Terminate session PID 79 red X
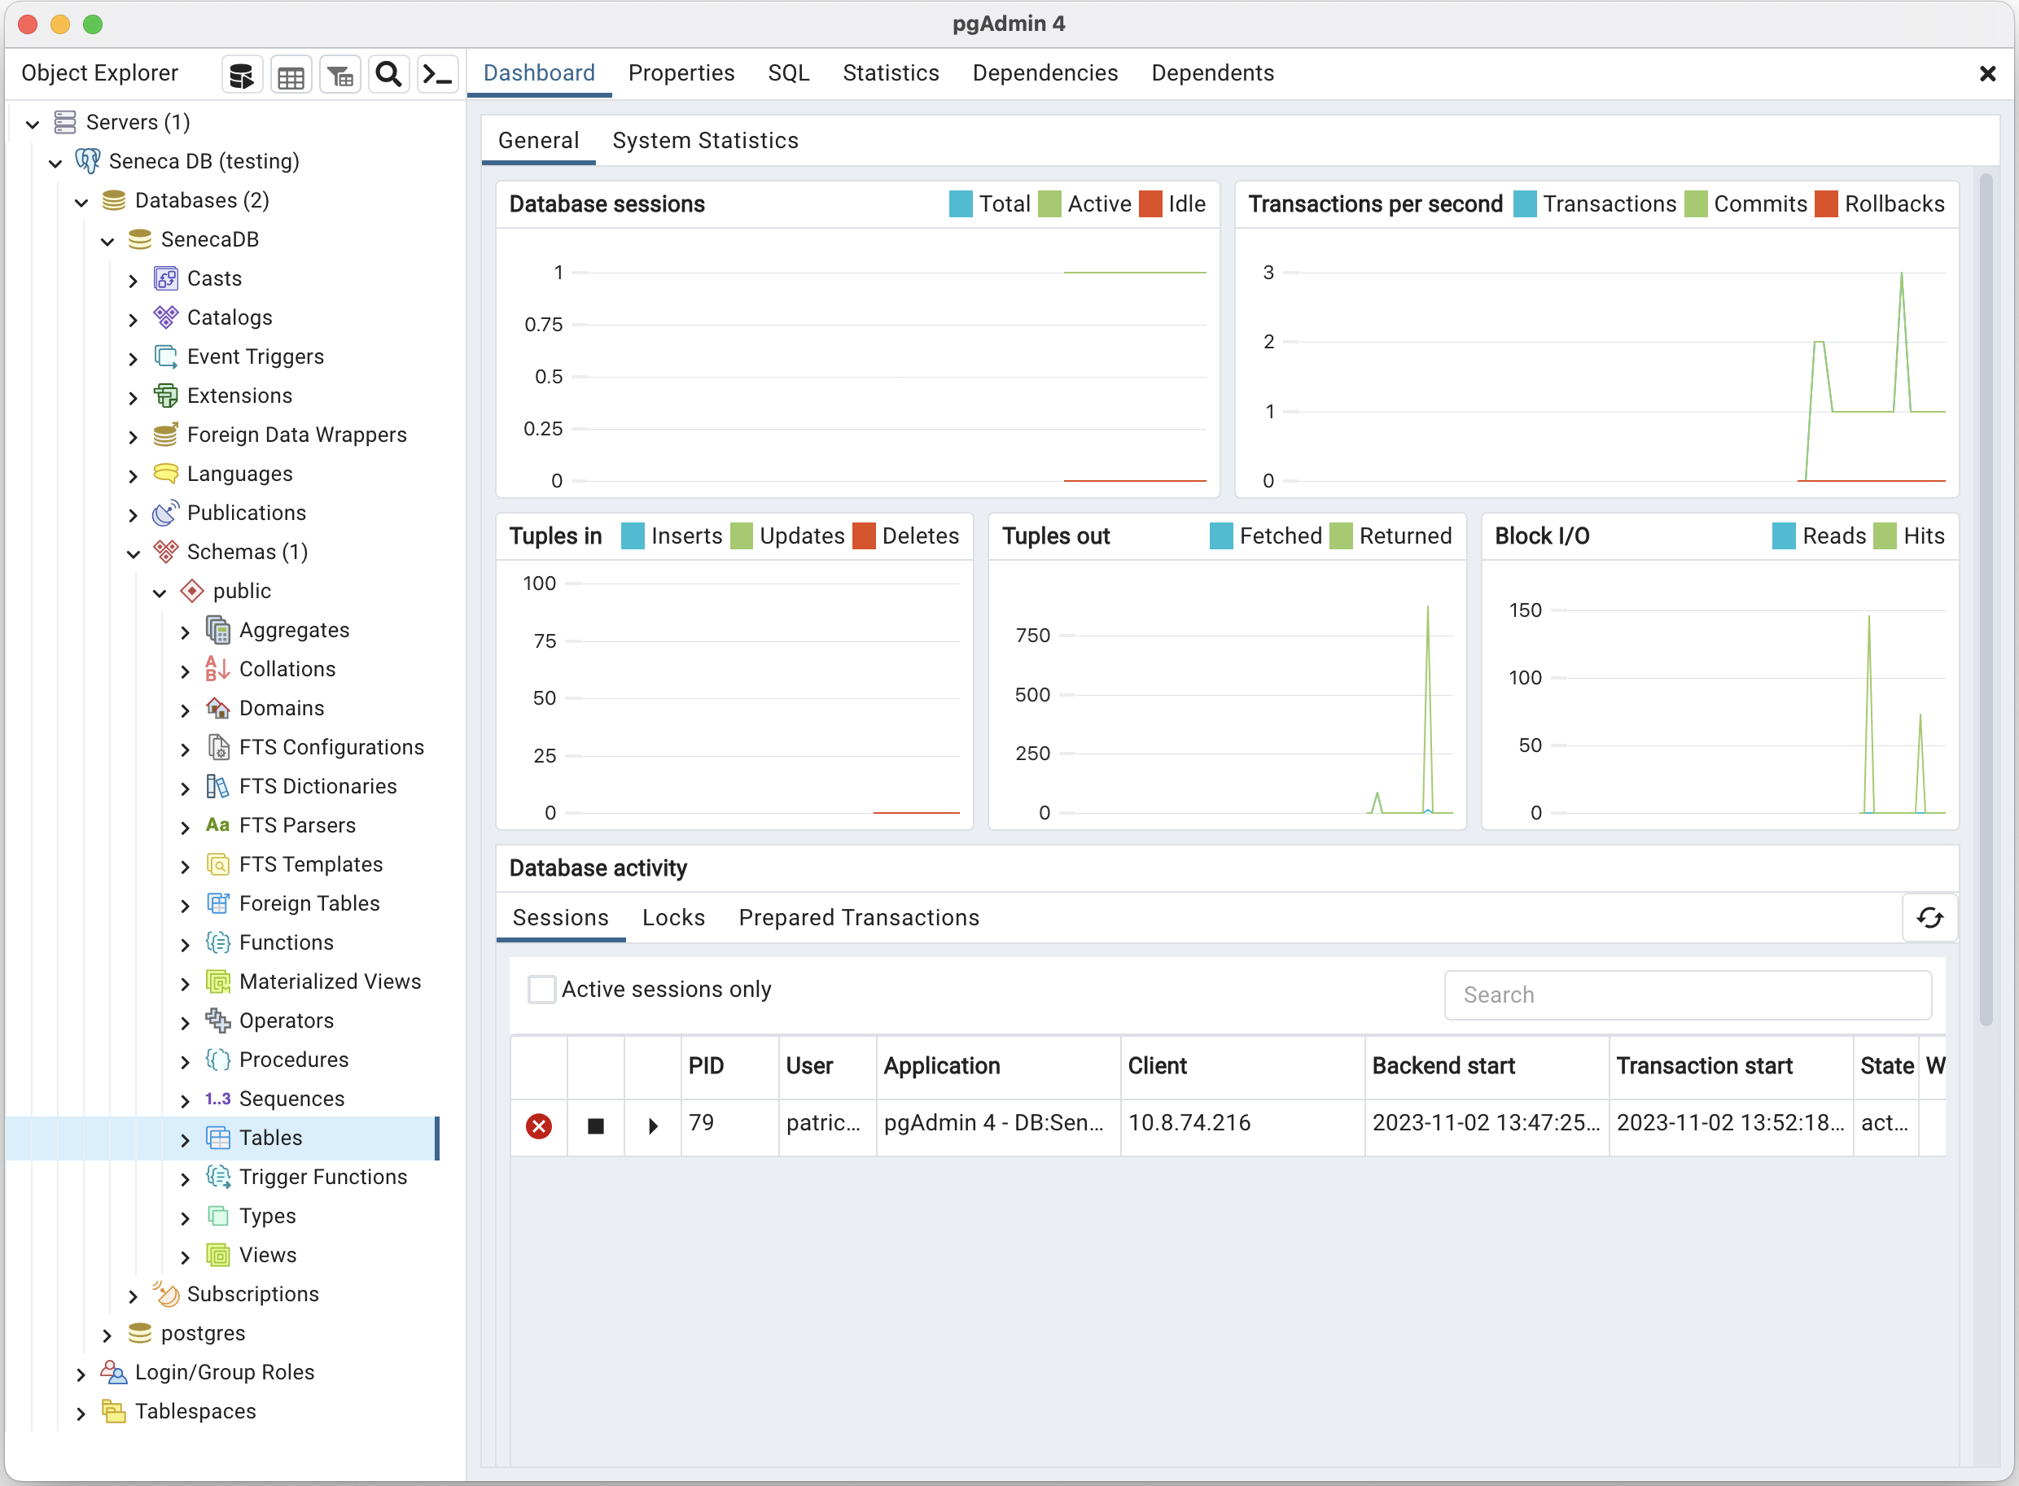 (539, 1126)
